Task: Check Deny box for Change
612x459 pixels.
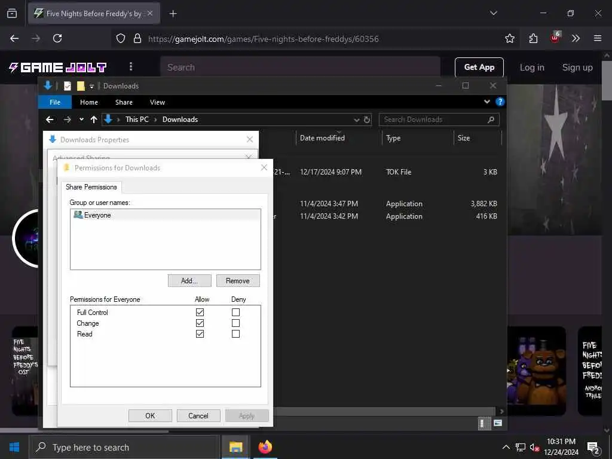Action: (x=235, y=323)
